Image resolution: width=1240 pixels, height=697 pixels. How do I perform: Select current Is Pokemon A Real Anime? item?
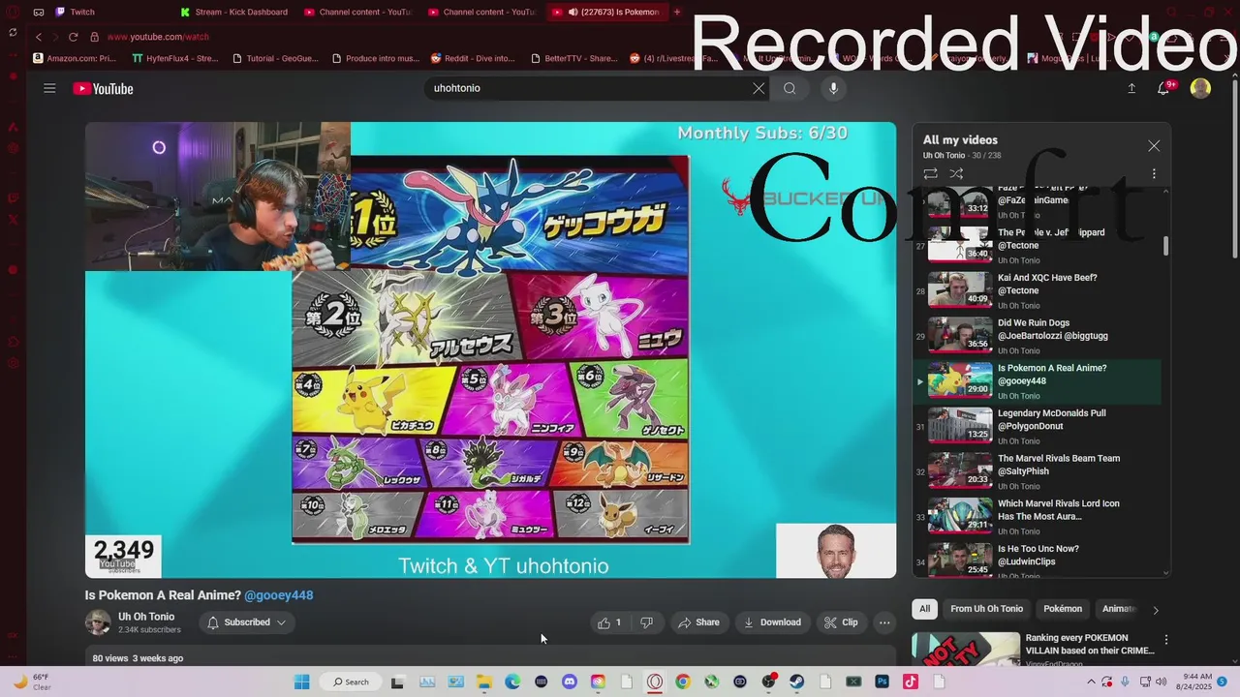pos(1037,381)
